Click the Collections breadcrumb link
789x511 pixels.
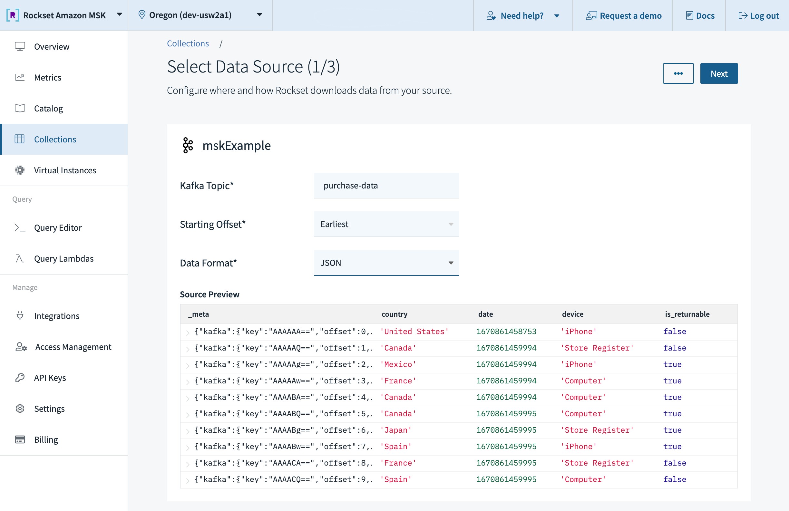188,43
